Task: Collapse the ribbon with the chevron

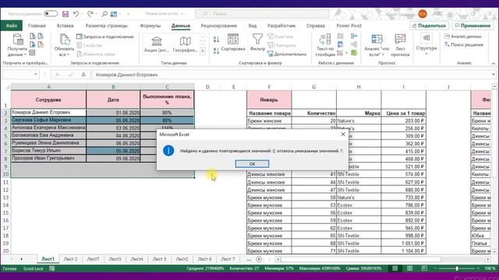Action: 494,64
